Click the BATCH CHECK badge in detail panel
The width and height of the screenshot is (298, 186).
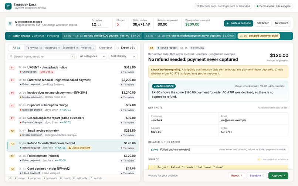(x=164, y=86)
